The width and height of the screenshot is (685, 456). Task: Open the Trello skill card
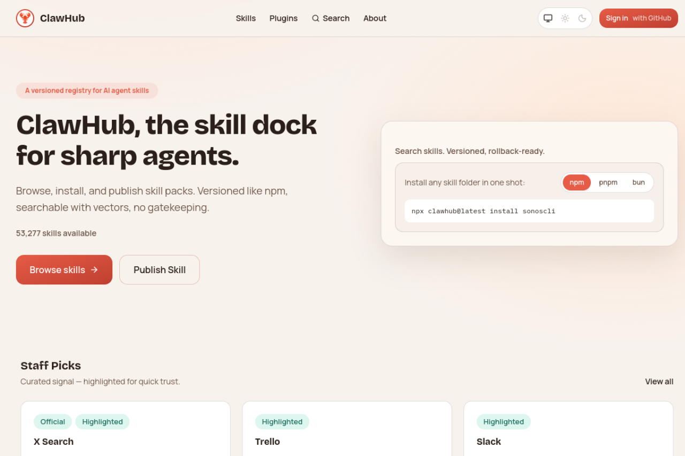coord(268,442)
